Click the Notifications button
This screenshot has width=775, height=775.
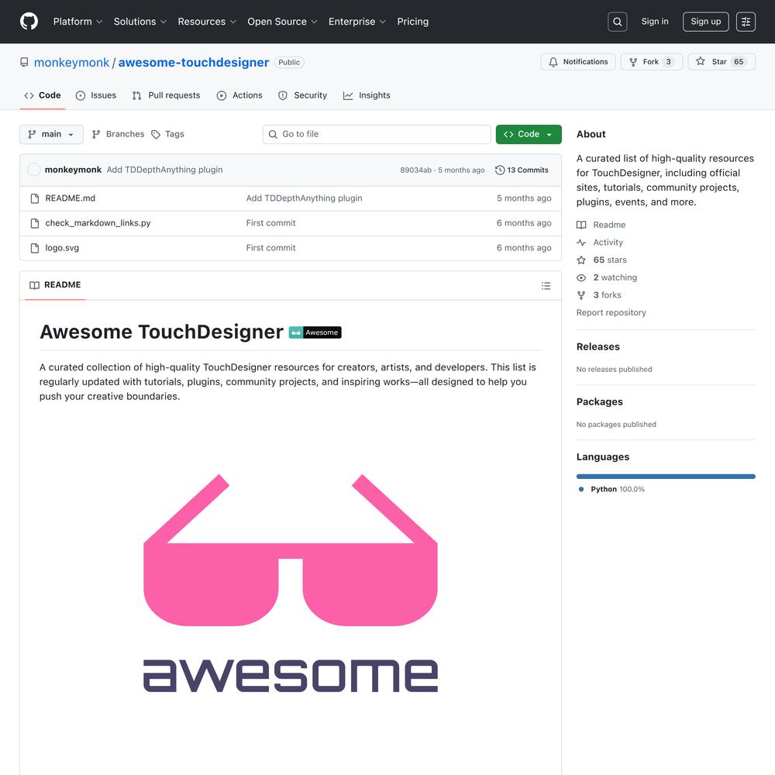[x=578, y=62]
